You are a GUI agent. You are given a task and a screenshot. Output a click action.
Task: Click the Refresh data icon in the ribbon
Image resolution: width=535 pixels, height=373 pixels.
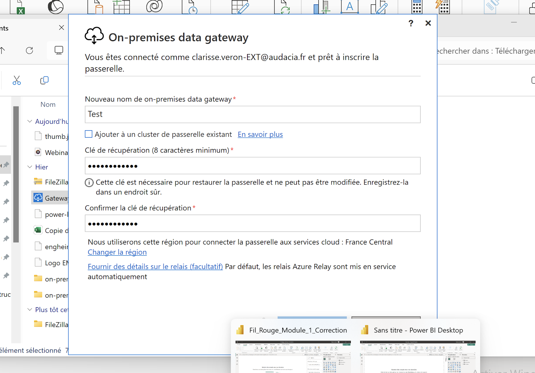[x=282, y=7]
